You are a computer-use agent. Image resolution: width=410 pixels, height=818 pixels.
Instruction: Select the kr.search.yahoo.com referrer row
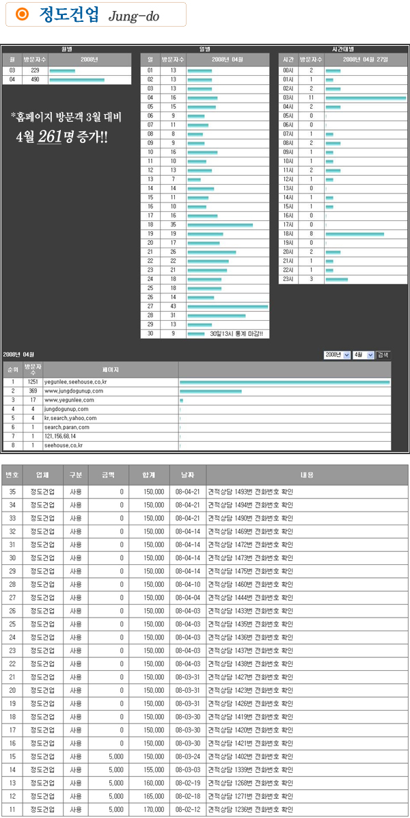pos(70,418)
